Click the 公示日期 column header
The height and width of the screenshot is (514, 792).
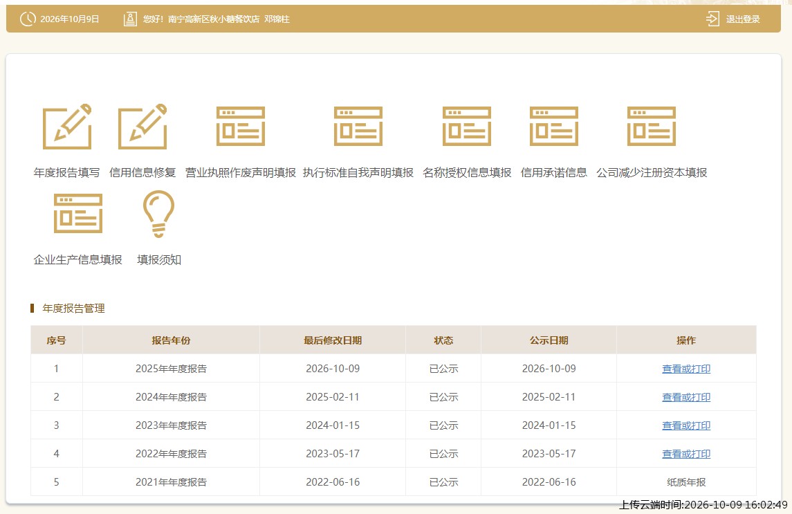click(x=549, y=340)
